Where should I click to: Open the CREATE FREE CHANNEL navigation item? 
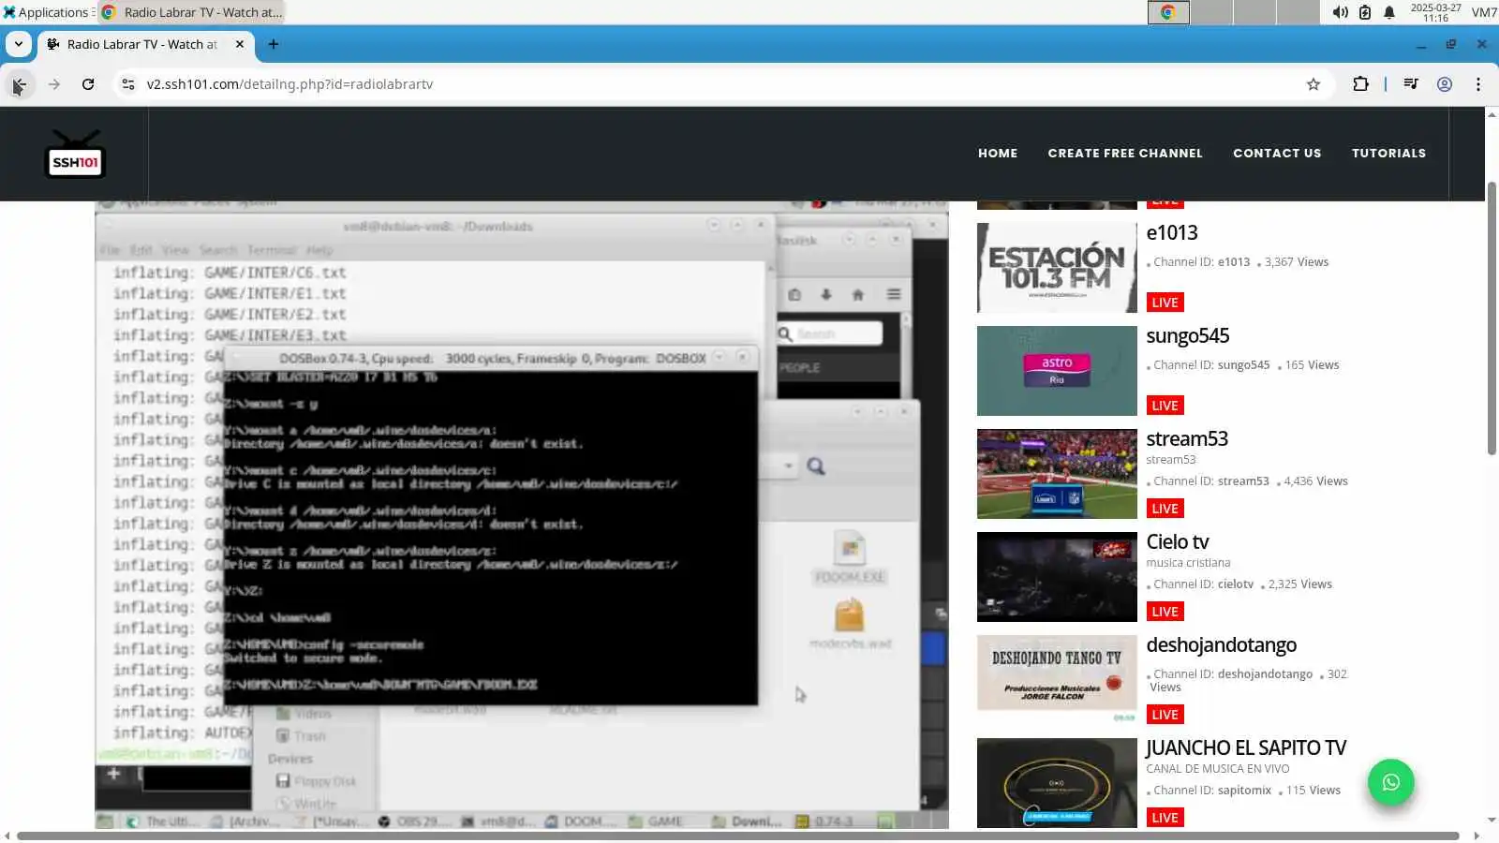tap(1125, 154)
